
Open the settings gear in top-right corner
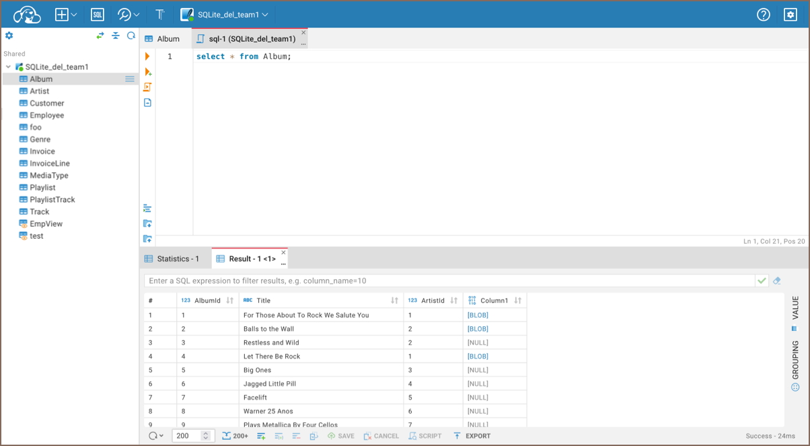[x=790, y=15]
